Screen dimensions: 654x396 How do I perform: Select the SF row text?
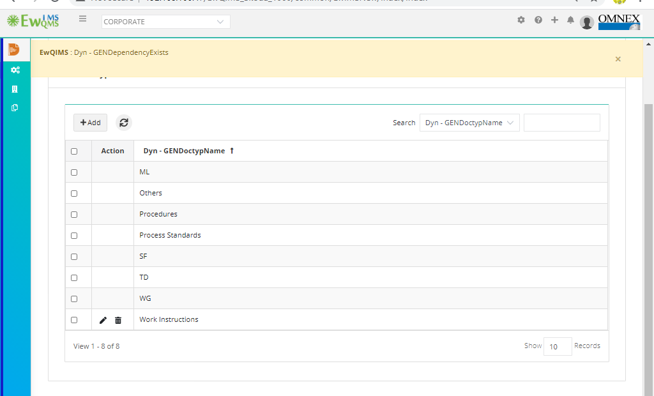point(143,256)
